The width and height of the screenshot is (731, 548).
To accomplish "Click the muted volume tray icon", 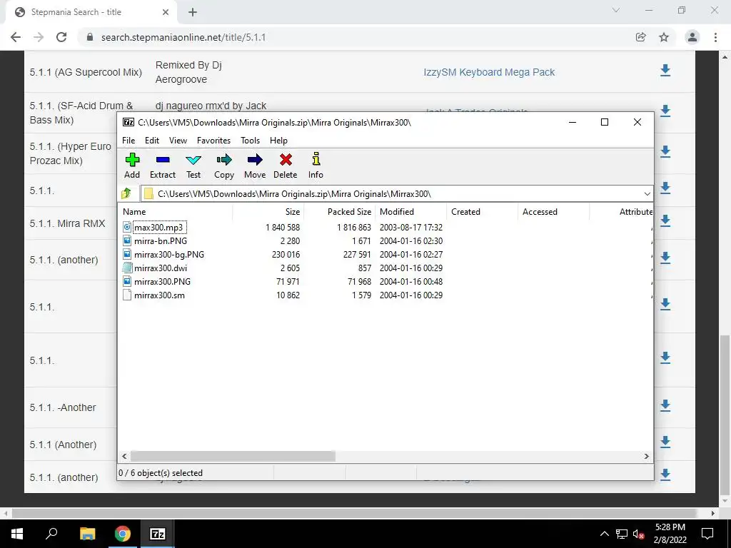I will click(x=638, y=534).
